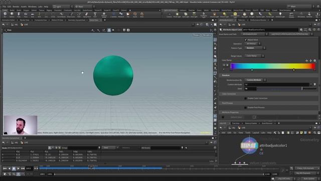Select the Curve Bezier shelf tool

[x=61, y=15]
